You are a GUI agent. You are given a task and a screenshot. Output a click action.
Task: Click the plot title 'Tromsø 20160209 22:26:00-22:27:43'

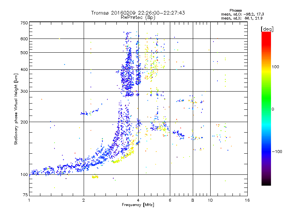pyautogui.click(x=138, y=13)
